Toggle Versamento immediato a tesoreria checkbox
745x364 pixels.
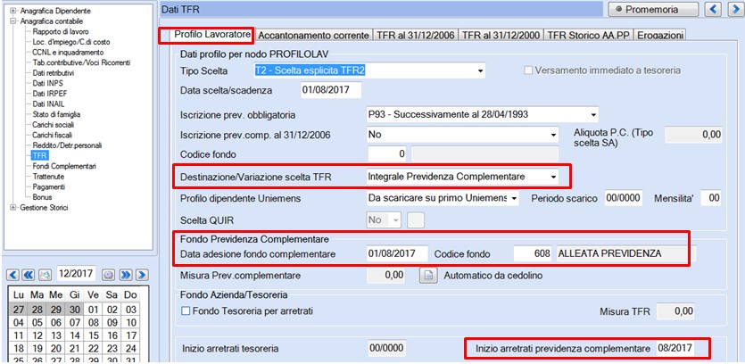(527, 70)
